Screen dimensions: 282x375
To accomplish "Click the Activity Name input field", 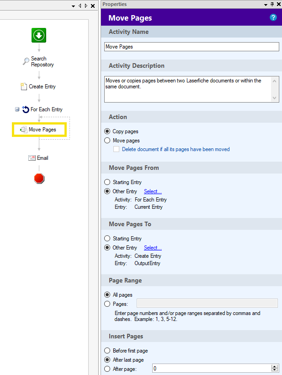I will 192,47.
